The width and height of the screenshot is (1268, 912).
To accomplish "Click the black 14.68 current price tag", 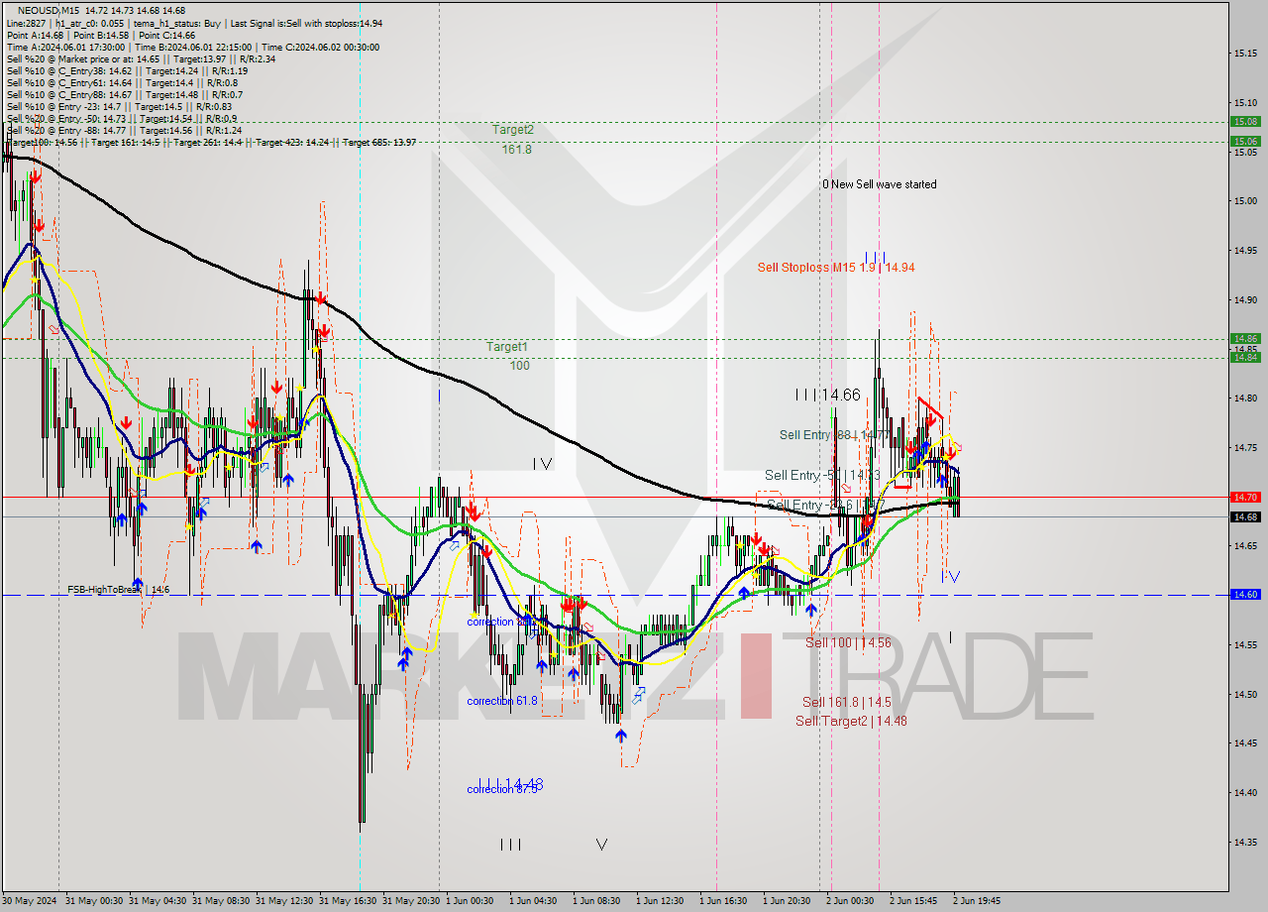I will click(x=1244, y=516).
